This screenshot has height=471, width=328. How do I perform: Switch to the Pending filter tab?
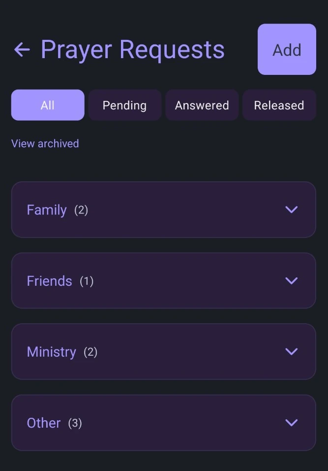click(125, 105)
